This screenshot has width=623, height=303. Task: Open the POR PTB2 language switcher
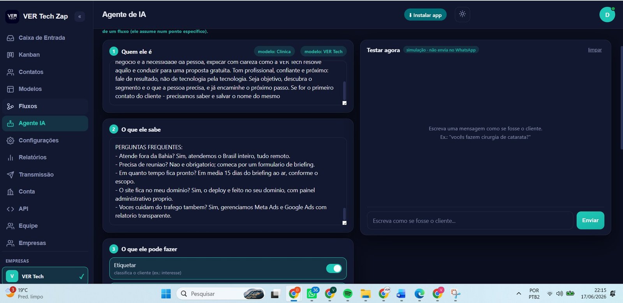pos(534,294)
